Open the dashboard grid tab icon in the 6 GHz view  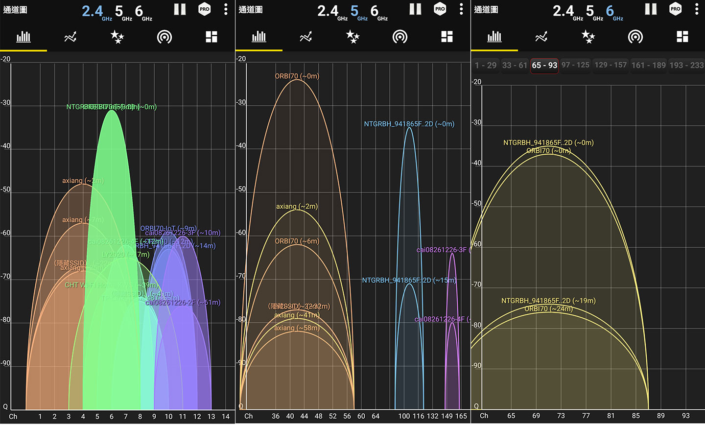pos(682,37)
